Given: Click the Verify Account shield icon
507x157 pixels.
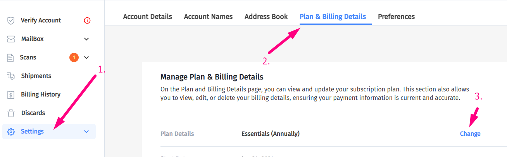Looking at the screenshot, I should click(x=11, y=20).
